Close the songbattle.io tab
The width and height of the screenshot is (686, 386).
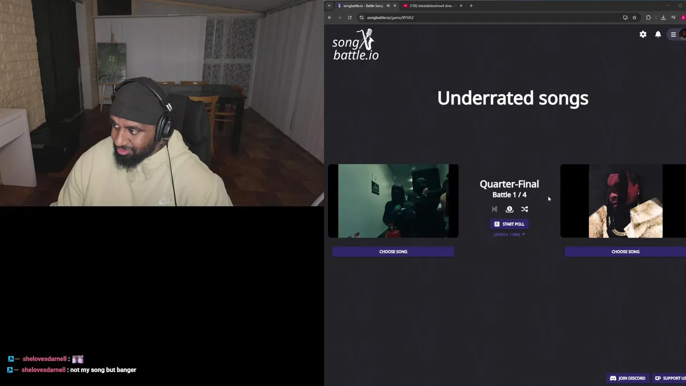pos(395,6)
